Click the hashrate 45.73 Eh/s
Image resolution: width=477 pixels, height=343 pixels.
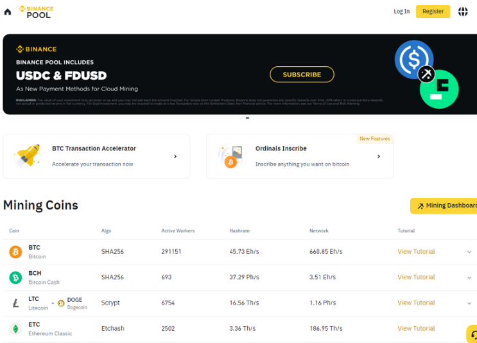[245, 251]
